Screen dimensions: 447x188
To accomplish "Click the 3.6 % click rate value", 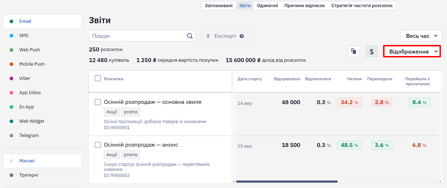I will coord(382,145).
